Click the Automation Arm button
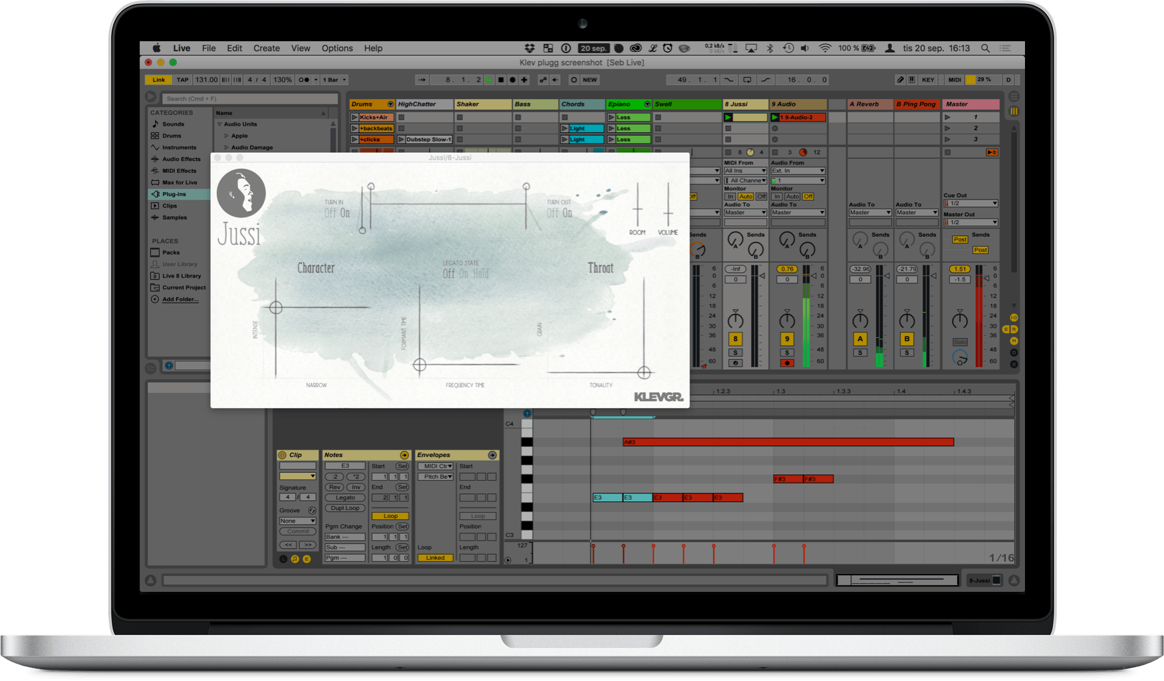 click(543, 80)
